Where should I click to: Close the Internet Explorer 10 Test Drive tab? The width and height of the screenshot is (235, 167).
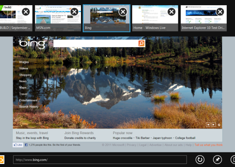(x=220, y=12)
